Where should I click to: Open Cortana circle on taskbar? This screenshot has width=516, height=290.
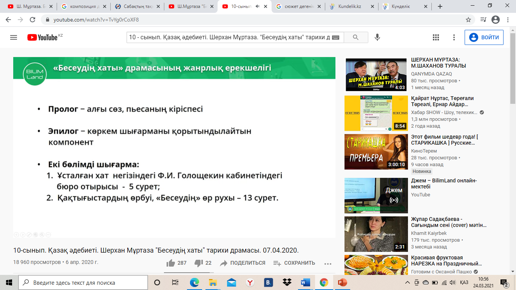[x=157, y=282]
